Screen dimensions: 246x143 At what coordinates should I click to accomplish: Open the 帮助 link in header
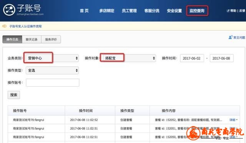pyautogui.click(x=233, y=11)
